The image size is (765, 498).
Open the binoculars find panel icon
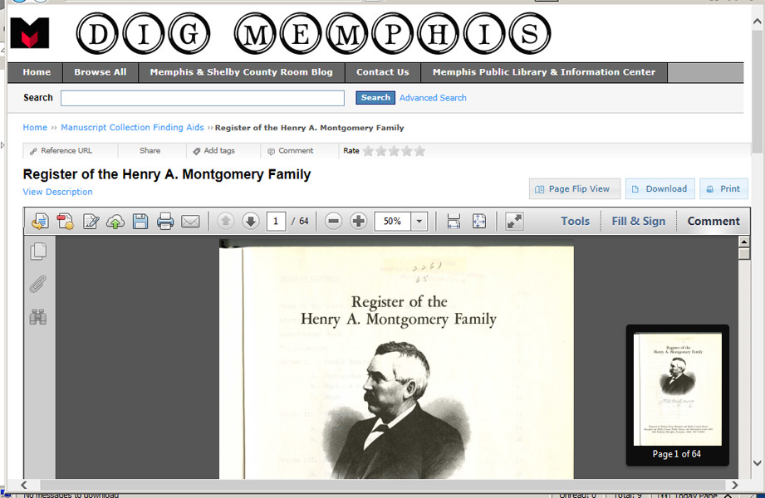point(38,317)
